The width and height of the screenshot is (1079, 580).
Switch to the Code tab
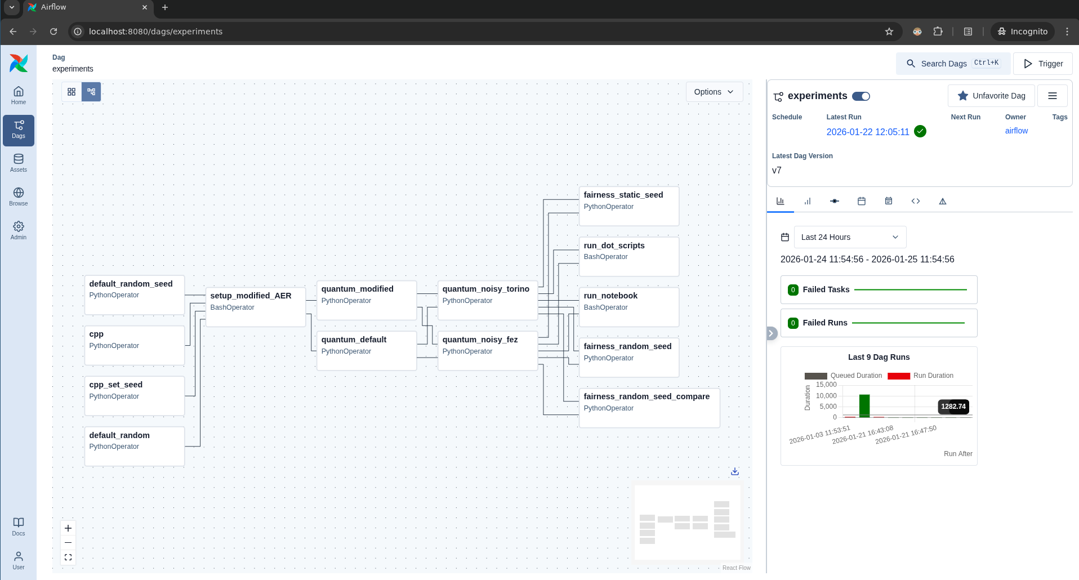pyautogui.click(x=915, y=201)
